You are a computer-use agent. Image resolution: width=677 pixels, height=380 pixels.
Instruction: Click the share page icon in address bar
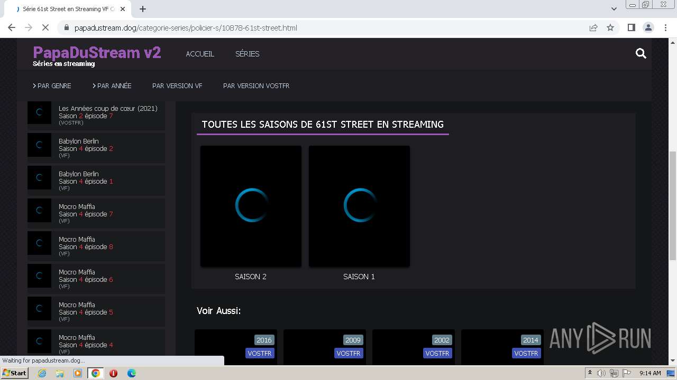point(593,27)
